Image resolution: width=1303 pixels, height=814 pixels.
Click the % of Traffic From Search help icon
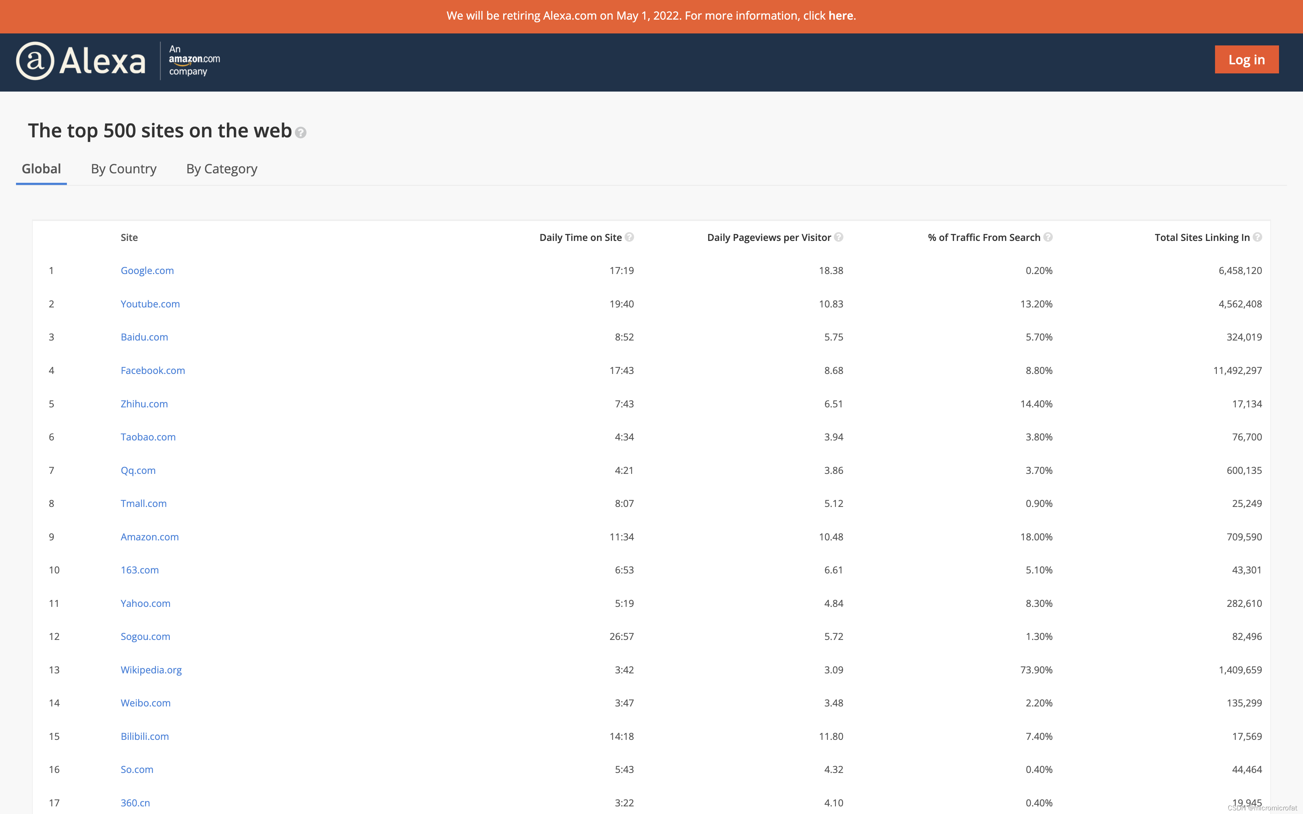(1048, 237)
